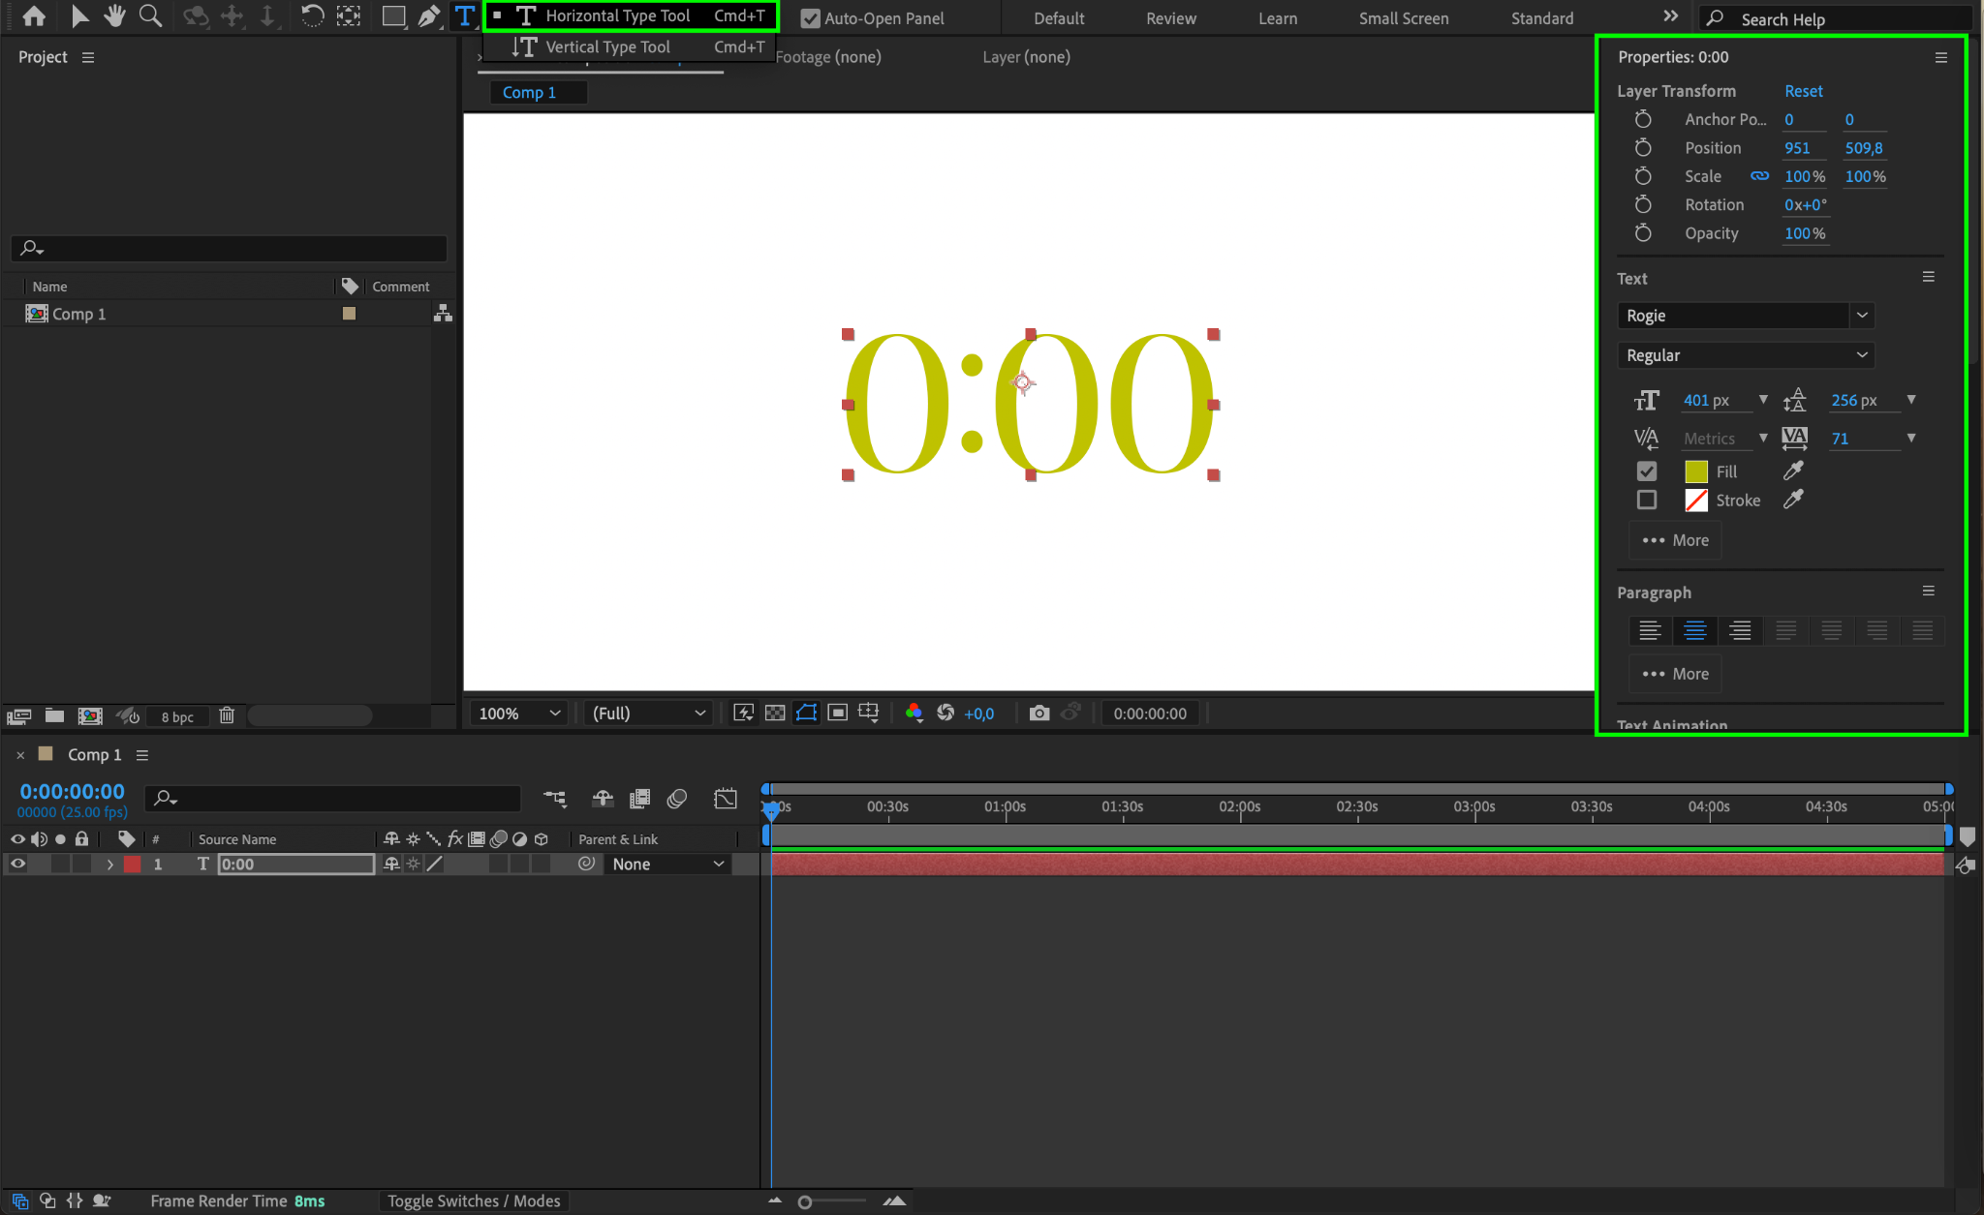
Task: Open the Regular font style dropdown
Action: click(x=1746, y=355)
